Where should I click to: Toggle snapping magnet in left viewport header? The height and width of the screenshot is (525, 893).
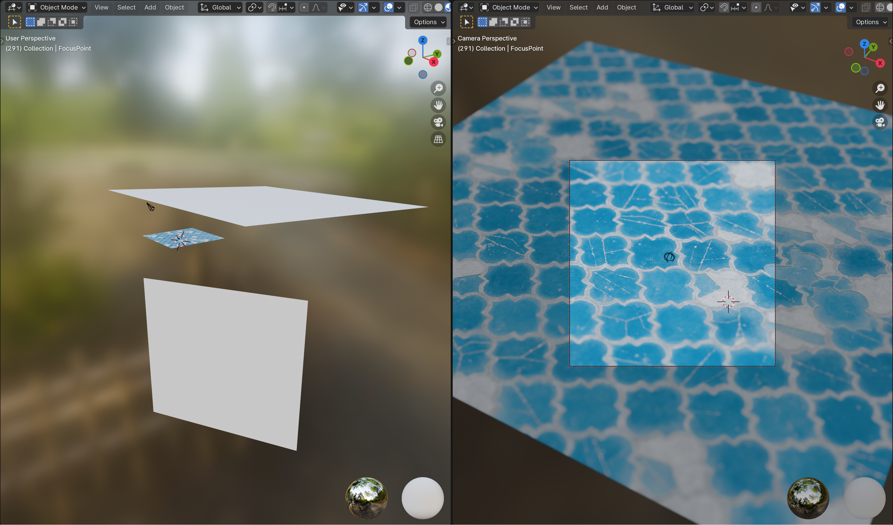(x=272, y=7)
